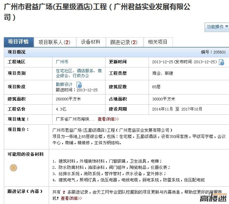The height and width of the screenshot is (204, 229).
Task: Click the help document icon beside 更新时间
Action: pyautogui.click(x=221, y=62)
